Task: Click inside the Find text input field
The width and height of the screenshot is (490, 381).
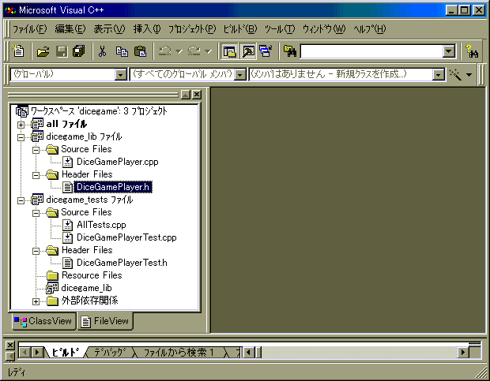Action: pyautogui.click(x=371, y=51)
